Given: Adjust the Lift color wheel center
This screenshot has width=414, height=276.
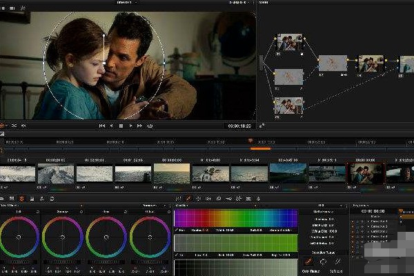Looking at the screenshot, I should click(x=18, y=237).
